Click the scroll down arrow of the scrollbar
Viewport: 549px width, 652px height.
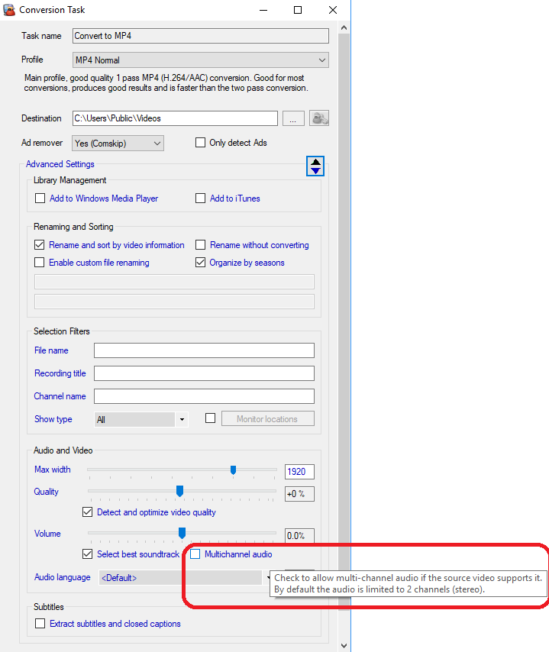[x=344, y=645]
